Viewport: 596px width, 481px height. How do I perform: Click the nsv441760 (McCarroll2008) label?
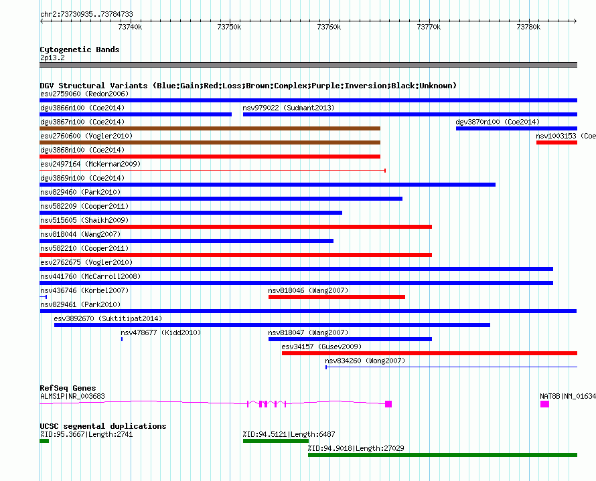(90, 276)
